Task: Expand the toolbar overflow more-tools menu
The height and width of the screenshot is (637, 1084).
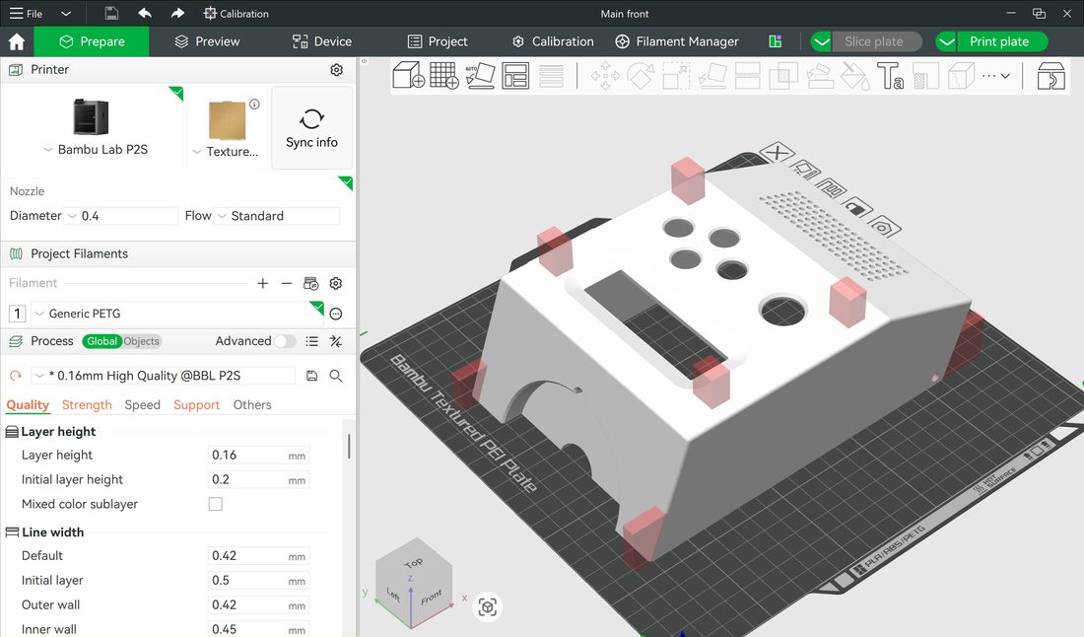Action: pos(995,75)
